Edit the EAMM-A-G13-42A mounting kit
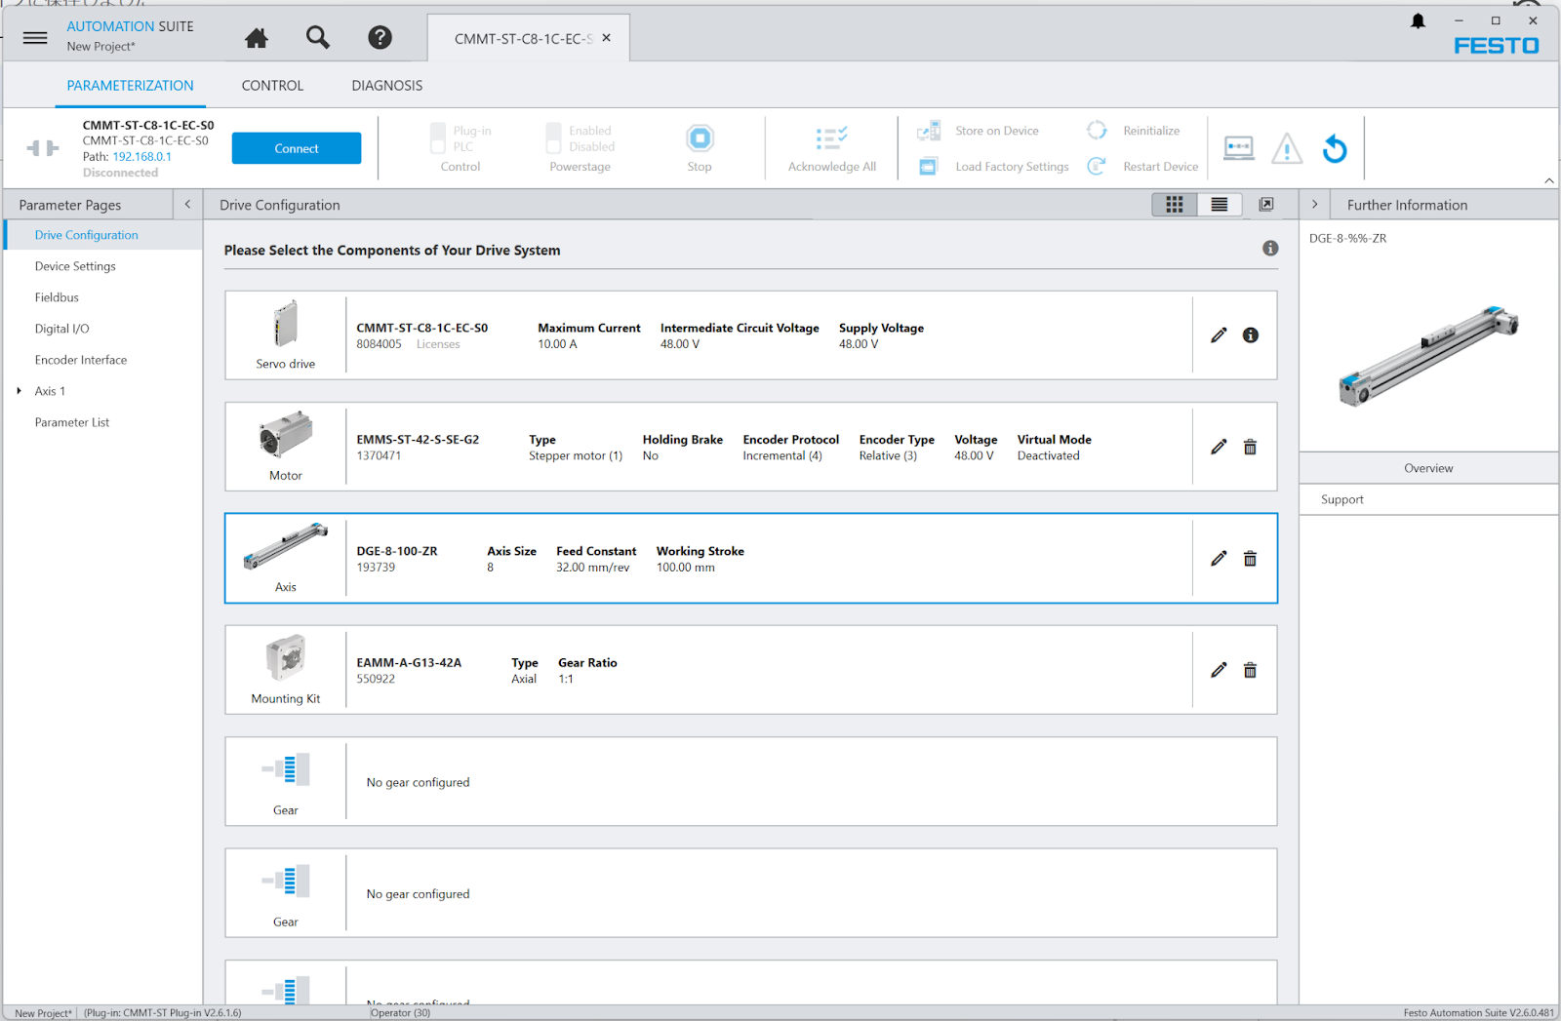1561x1021 pixels. coord(1219,670)
